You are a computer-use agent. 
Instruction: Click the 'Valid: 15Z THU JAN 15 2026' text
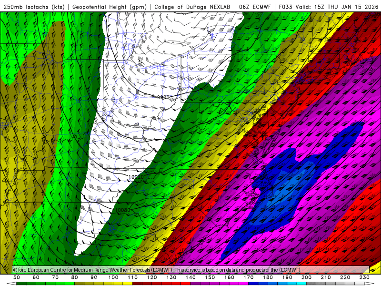[337, 7]
